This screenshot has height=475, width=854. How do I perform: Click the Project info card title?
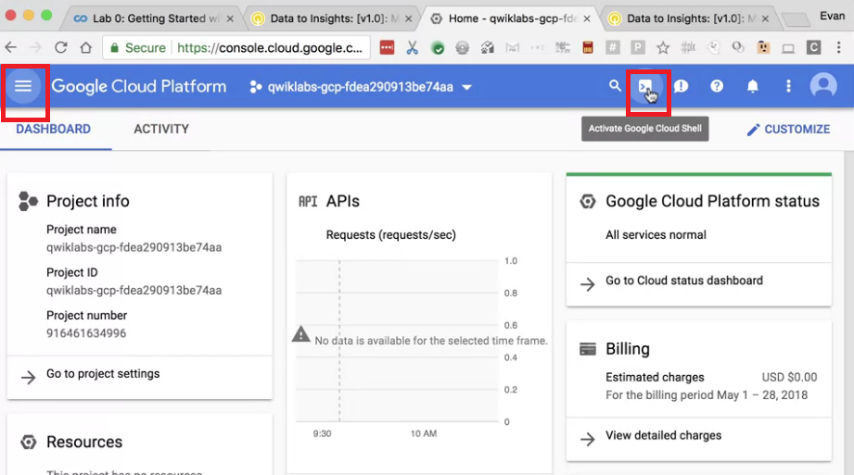tap(88, 201)
